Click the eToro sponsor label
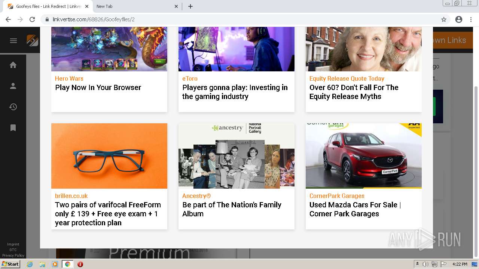479x269 pixels. 190,78
